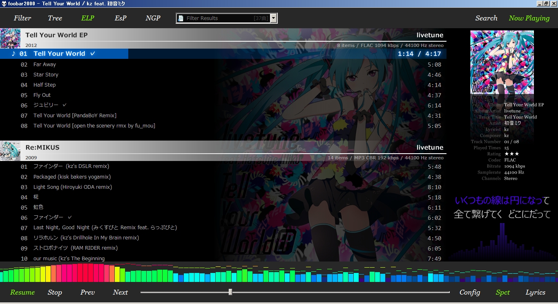Click the Bitrate value 1094 kbps
The height and width of the screenshot is (304, 558).
515,166
